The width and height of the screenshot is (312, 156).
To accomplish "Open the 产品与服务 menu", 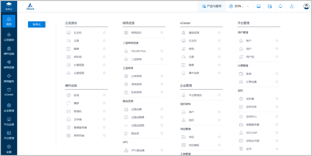I will tap(212, 6).
